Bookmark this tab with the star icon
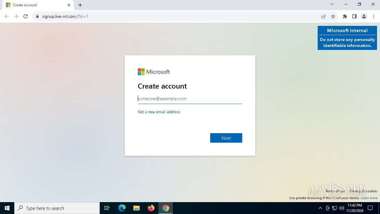Image resolution: width=380 pixels, height=214 pixels. [x=333, y=16]
